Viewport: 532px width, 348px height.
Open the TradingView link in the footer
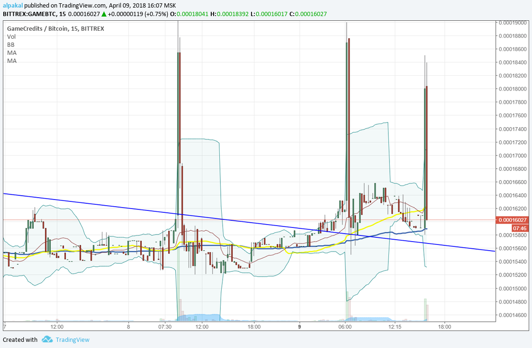click(72, 339)
